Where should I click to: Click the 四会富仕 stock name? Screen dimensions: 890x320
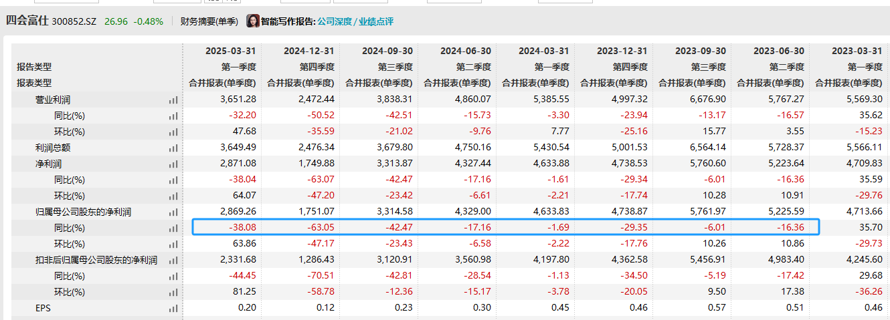point(27,21)
